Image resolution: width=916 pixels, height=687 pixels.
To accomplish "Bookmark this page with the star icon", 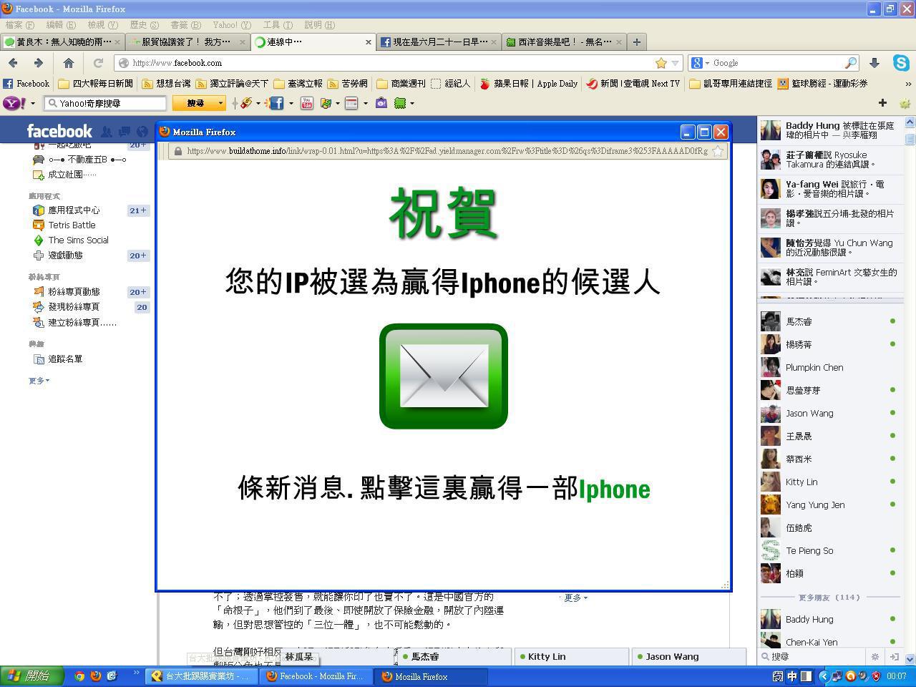I will tap(661, 63).
